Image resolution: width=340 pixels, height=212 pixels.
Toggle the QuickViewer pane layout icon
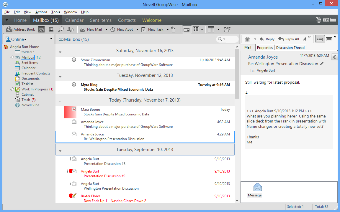[x=187, y=29]
